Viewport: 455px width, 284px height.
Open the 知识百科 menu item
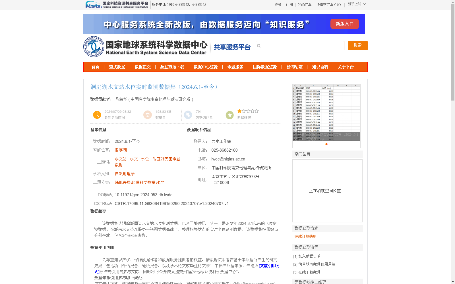click(x=320, y=67)
